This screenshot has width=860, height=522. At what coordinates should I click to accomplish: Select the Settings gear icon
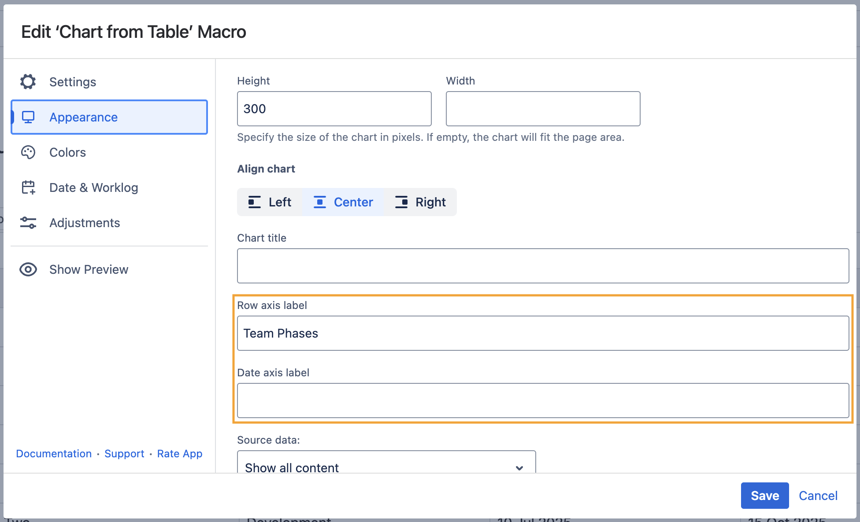[28, 82]
